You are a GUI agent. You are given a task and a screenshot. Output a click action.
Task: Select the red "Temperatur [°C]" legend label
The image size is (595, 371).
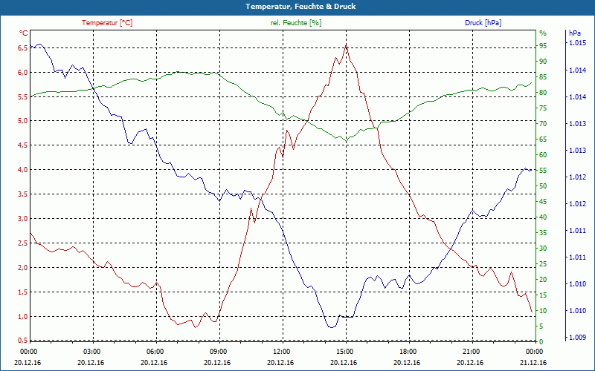click(107, 23)
